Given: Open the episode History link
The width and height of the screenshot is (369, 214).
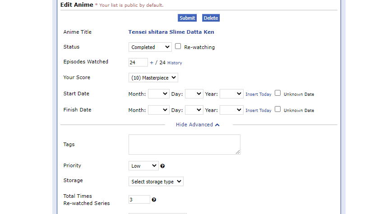Looking at the screenshot, I should coord(175,63).
